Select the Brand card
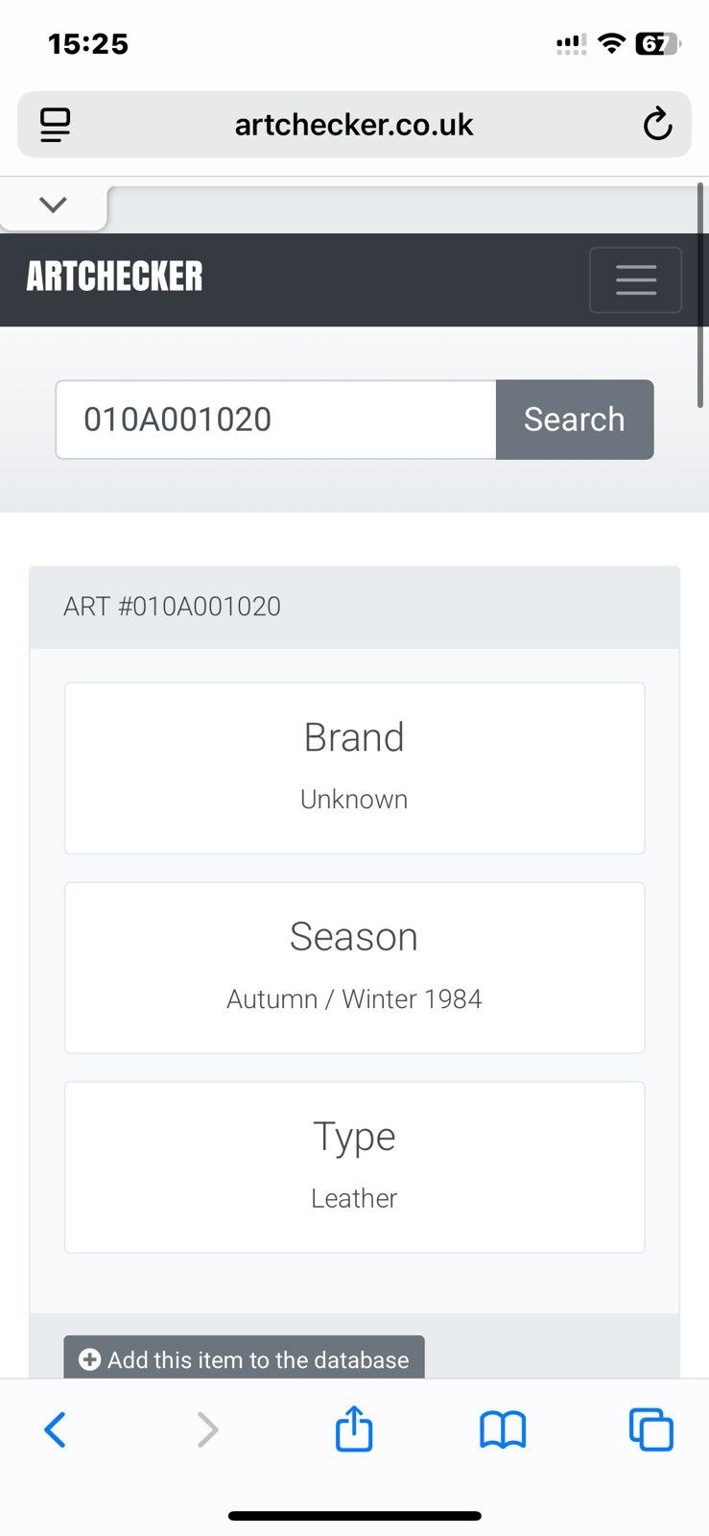Screen dimensions: 709x1536 click(354, 768)
